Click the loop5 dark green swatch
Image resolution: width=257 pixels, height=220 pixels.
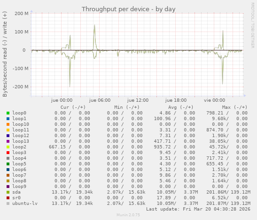tap(8, 164)
